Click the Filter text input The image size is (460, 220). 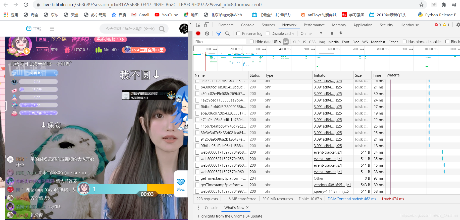pyautogui.click(x=220, y=42)
